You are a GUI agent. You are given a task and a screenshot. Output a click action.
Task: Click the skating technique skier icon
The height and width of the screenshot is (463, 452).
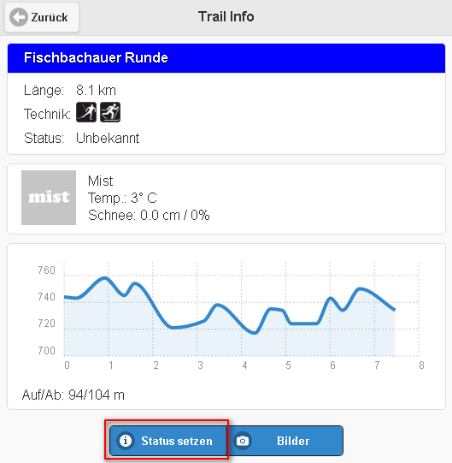86,112
